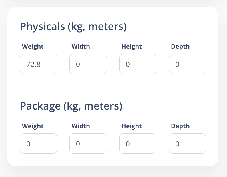The image size is (227, 177).
Task: Click into the Package Depth field
Action: pyautogui.click(x=188, y=144)
